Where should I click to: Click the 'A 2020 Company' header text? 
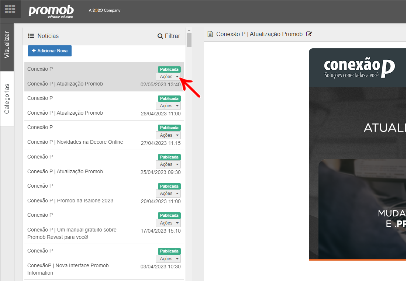point(104,10)
